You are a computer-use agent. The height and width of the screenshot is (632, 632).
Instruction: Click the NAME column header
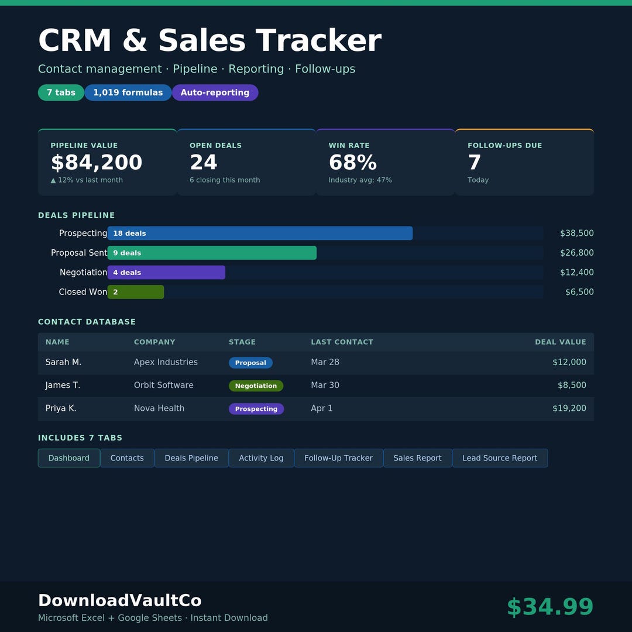(57, 342)
